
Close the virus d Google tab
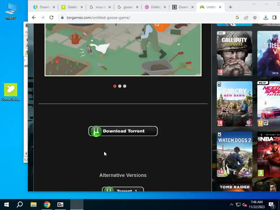(x=110, y=7)
